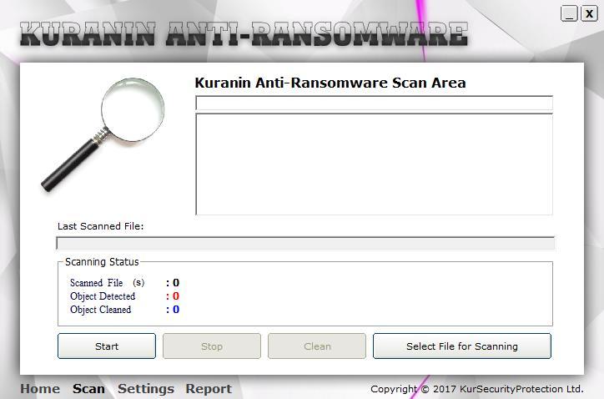
Task: Click the magnifying glass image
Action: (x=103, y=134)
